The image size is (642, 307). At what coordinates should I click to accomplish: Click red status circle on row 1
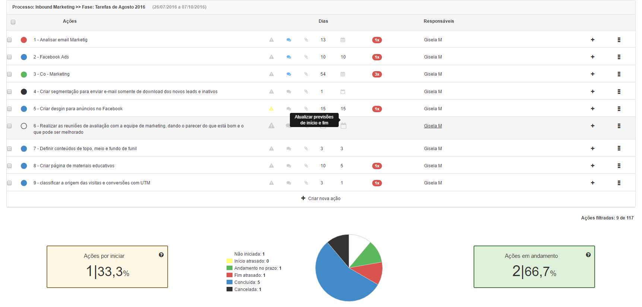pos(24,40)
